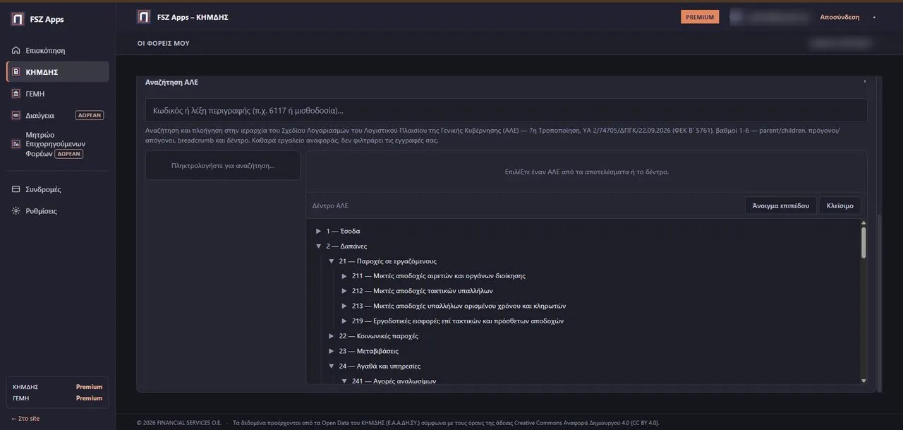
Task: Click the ΑΛΕ tree scrollbar up arrow
Action: coord(863,223)
